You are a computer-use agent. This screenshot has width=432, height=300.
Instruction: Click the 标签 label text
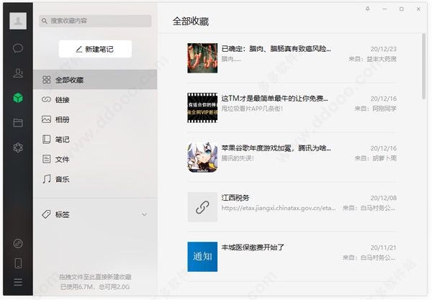pos(62,214)
